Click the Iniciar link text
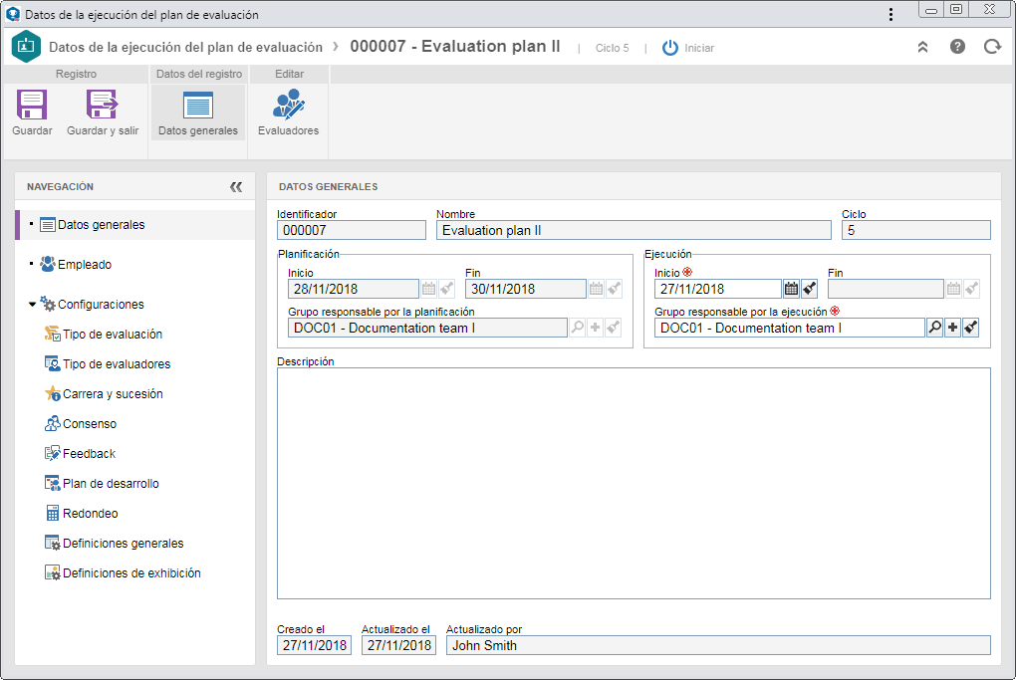Image resolution: width=1016 pixels, height=680 pixels. [x=699, y=48]
